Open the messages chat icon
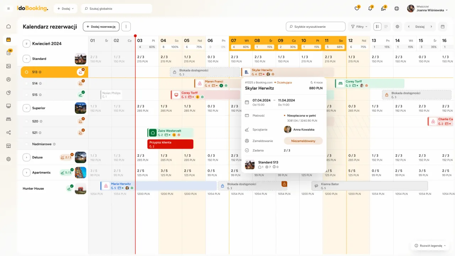455x256 pixels. (x=383, y=9)
